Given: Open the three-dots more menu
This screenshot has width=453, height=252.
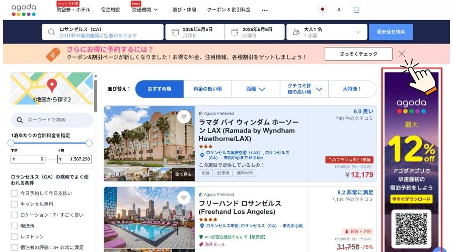Looking at the screenshot, I should 264,10.
